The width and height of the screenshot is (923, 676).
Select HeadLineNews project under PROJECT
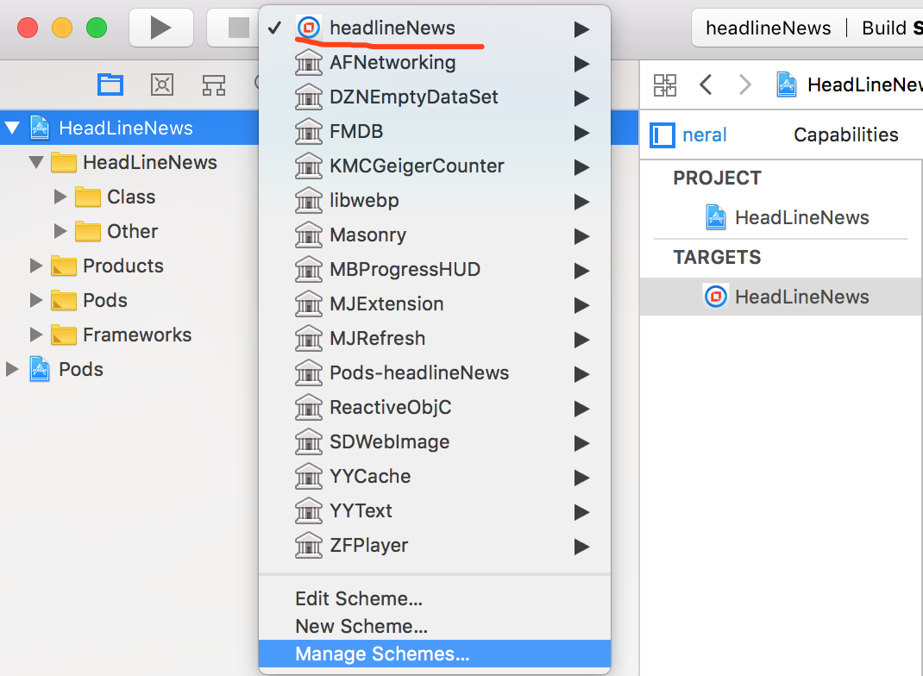pos(782,217)
